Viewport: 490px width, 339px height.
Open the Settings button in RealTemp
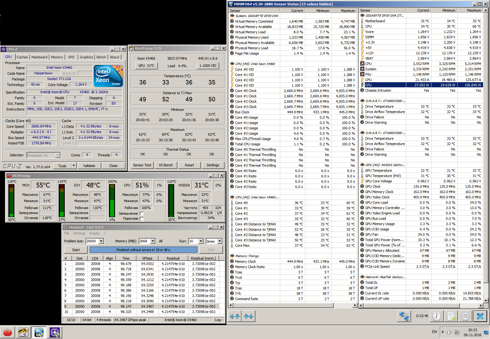pos(213,165)
